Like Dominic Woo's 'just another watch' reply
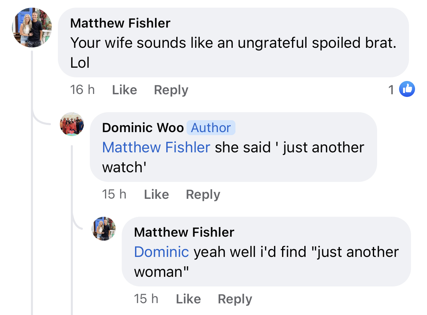The image size is (427, 315). [x=156, y=195]
